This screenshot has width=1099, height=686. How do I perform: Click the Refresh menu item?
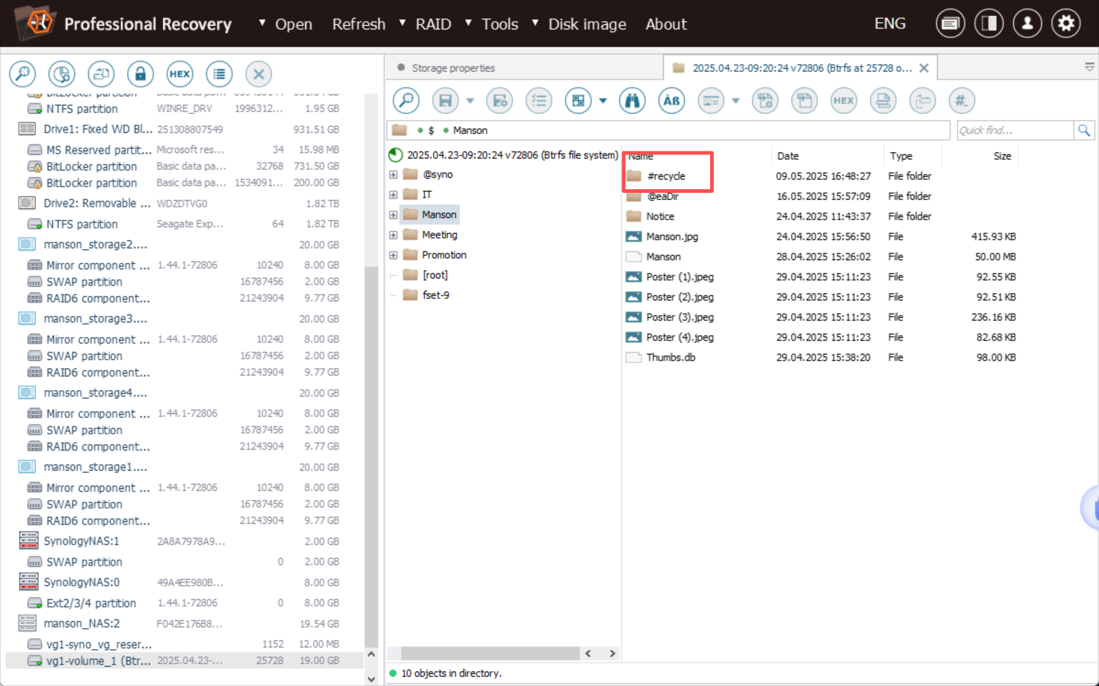click(359, 24)
